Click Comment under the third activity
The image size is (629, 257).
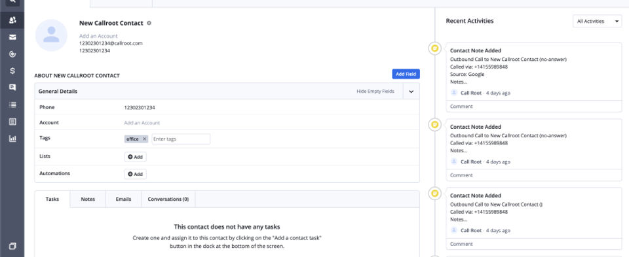[461, 244]
